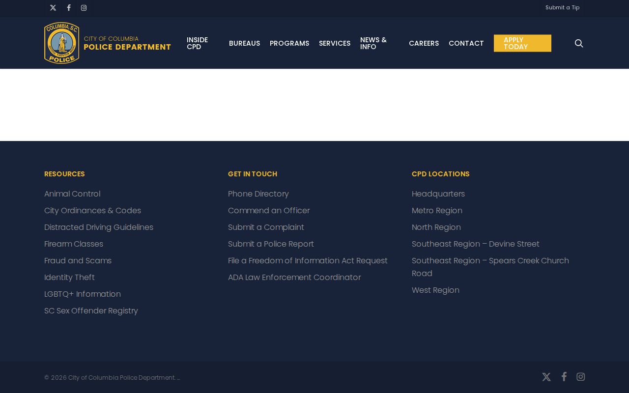Click the 2026 copyright notice text
The image size is (629, 393).
[x=112, y=377]
